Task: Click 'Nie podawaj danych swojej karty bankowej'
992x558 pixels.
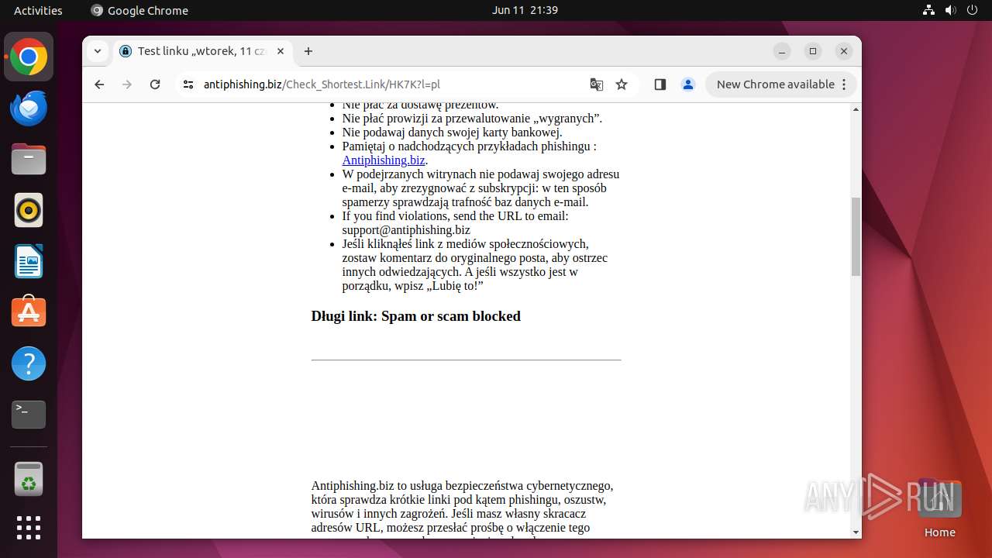Action: pyautogui.click(x=452, y=133)
